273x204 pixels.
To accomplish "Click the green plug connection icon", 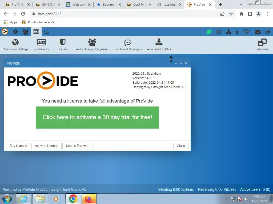I will coord(209,32).
